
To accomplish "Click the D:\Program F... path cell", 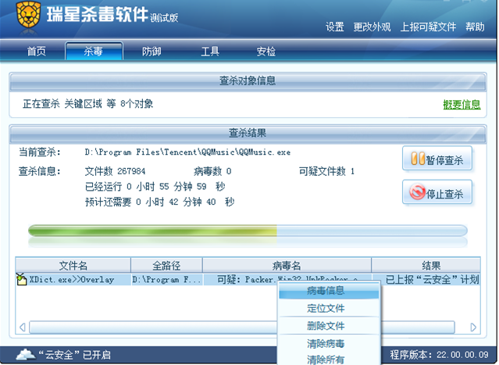I will pyautogui.click(x=167, y=280).
